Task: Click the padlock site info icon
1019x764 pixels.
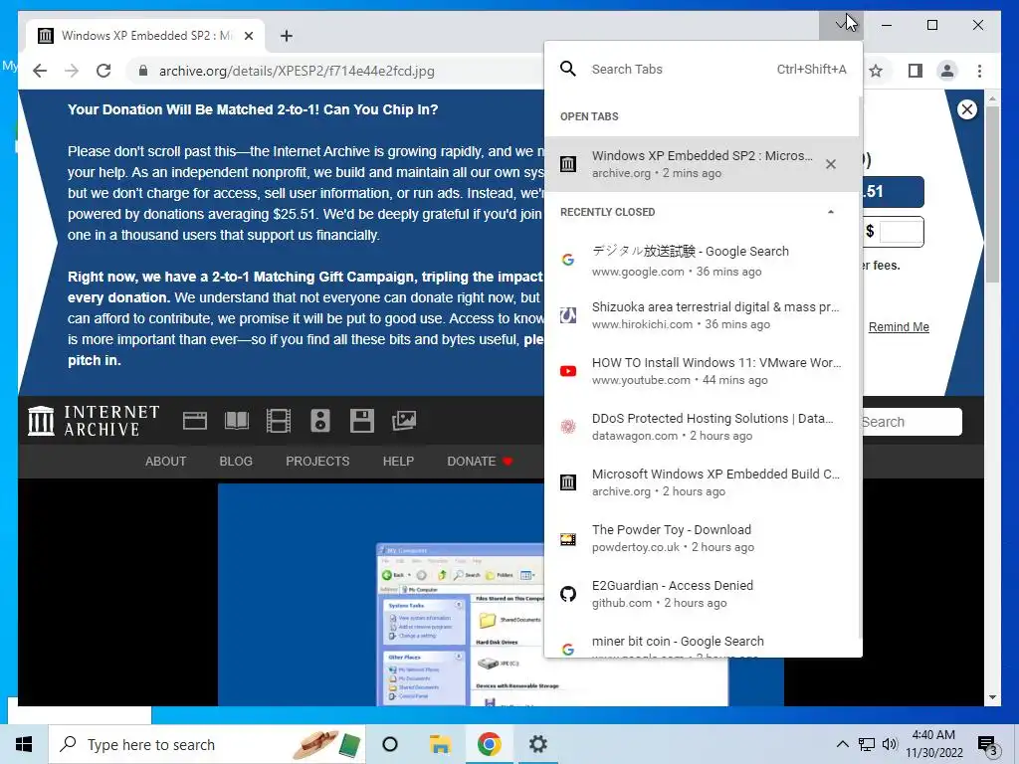Action: 143,71
